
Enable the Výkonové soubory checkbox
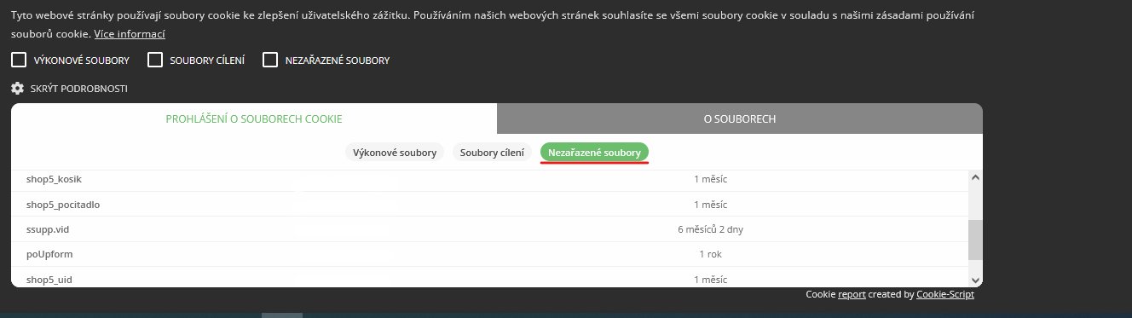pyautogui.click(x=19, y=60)
